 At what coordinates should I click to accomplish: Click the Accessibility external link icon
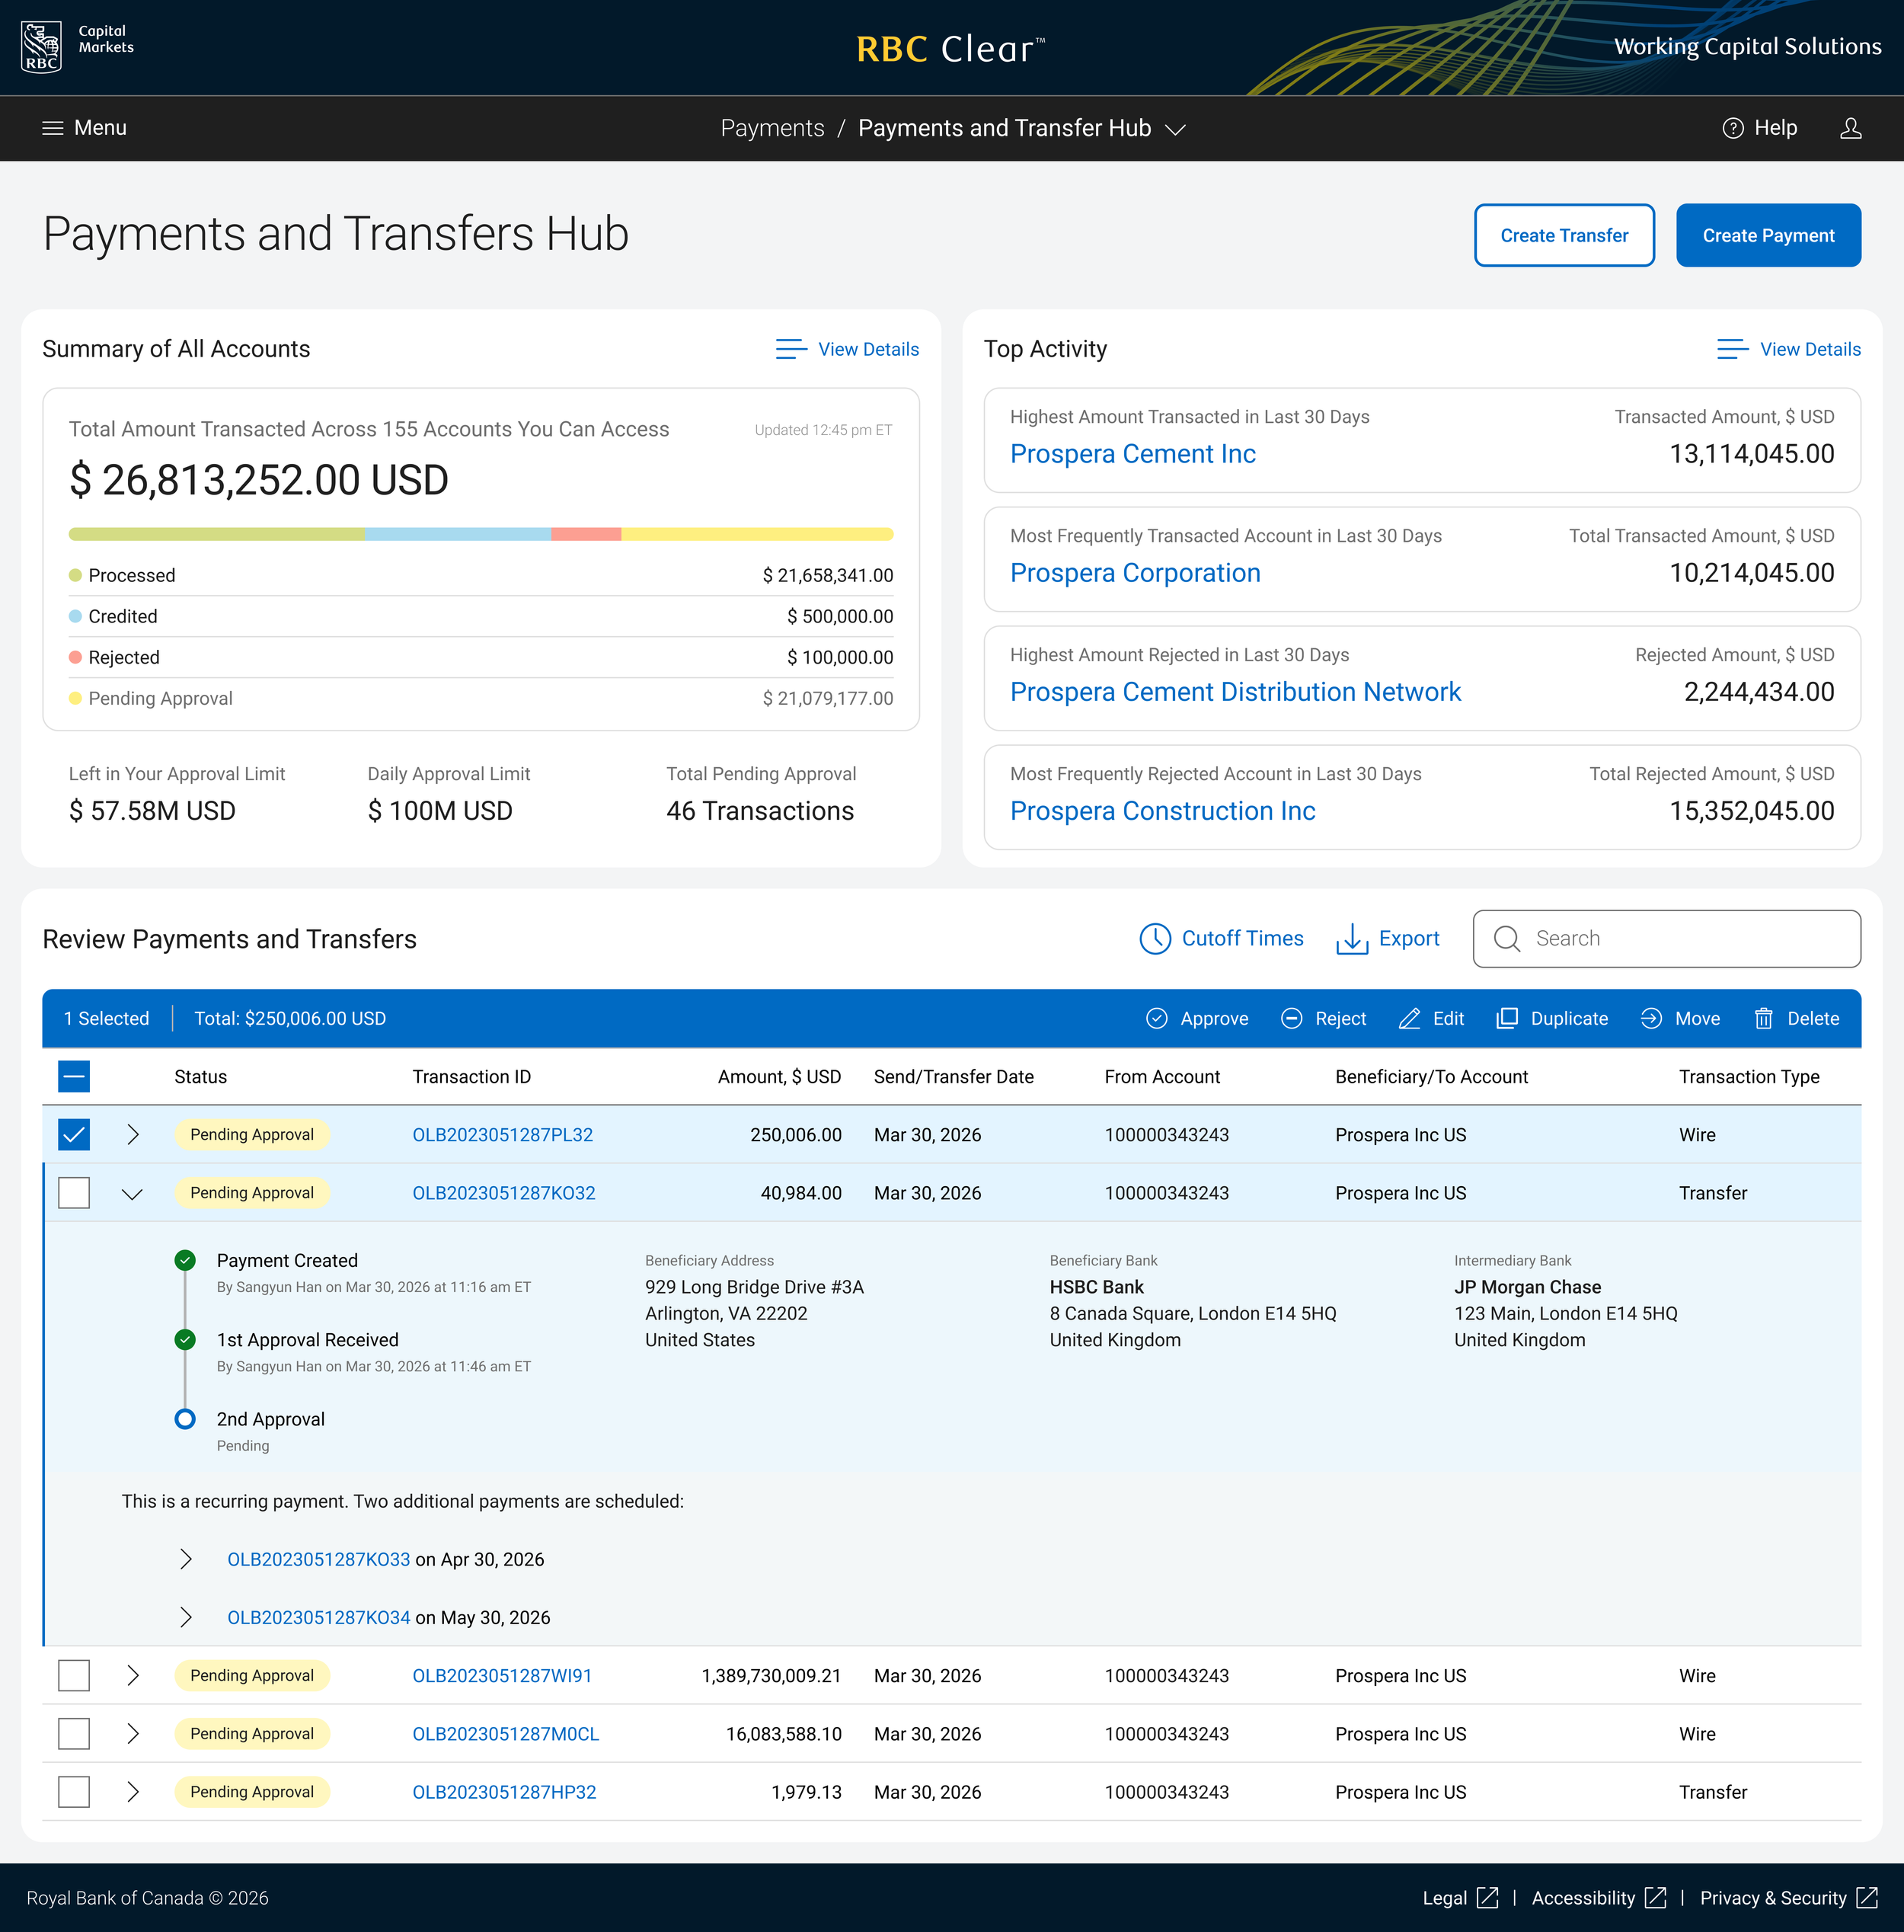pos(1655,1897)
